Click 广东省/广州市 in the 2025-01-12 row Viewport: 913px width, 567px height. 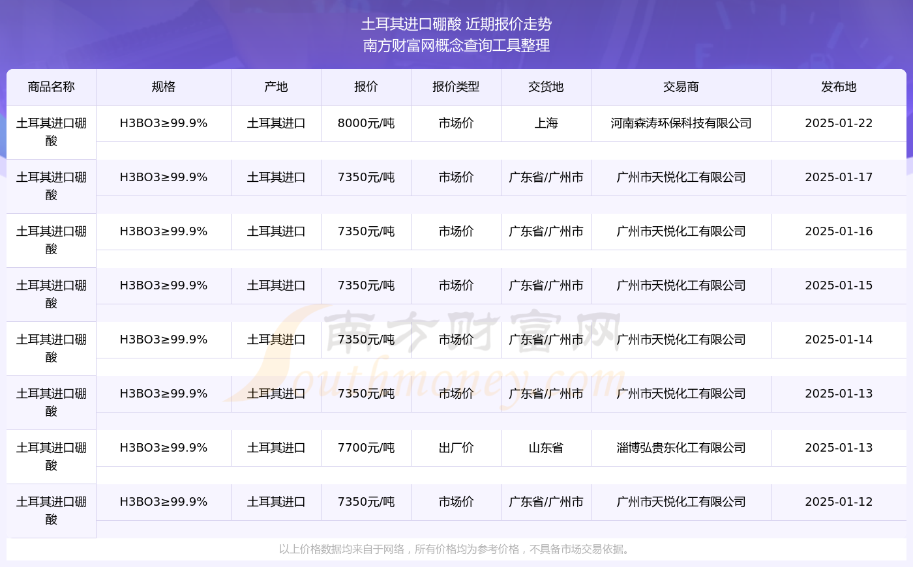point(546,502)
